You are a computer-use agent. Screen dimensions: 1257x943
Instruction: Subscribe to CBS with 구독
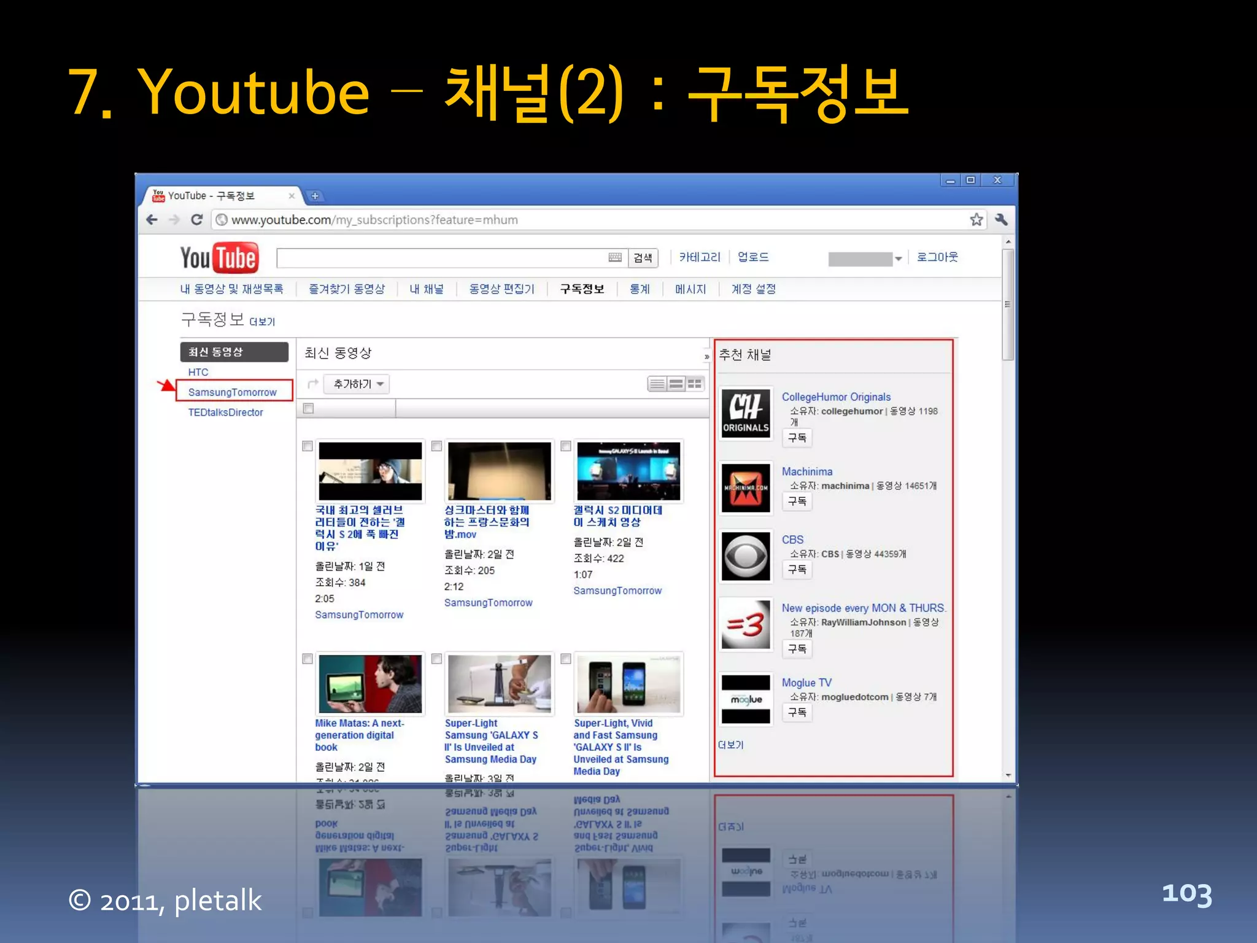click(797, 569)
